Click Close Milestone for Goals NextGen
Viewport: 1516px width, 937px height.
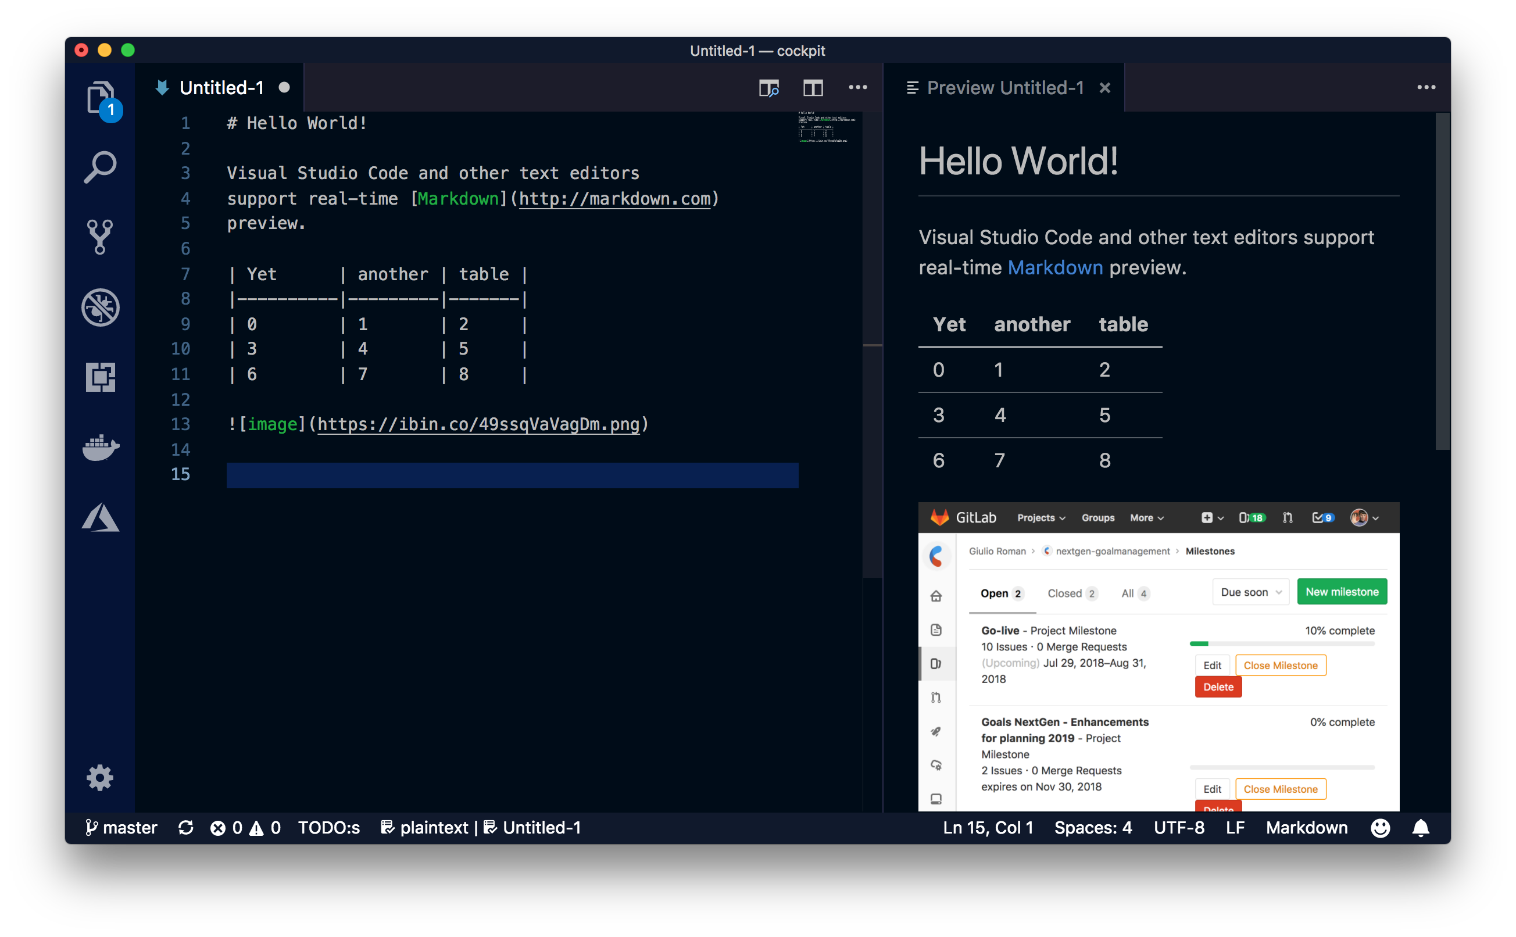point(1280,789)
